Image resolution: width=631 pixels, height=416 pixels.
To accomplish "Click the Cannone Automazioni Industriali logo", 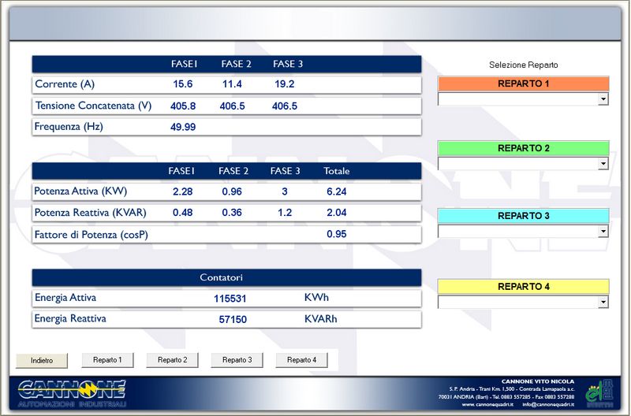I will [72, 393].
